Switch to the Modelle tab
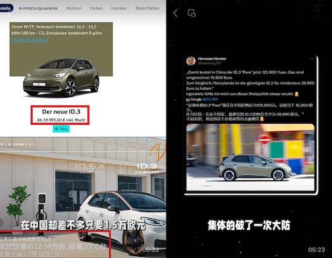 click(5, 8)
